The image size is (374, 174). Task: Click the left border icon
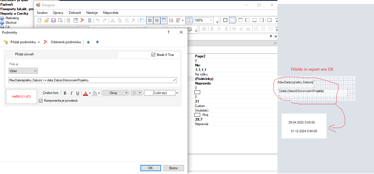[247, 20]
